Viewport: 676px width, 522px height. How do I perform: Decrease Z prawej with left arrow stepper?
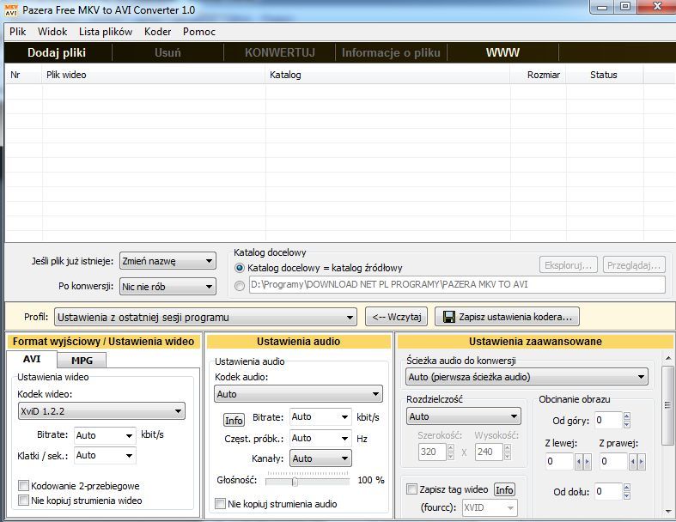tap(633, 462)
